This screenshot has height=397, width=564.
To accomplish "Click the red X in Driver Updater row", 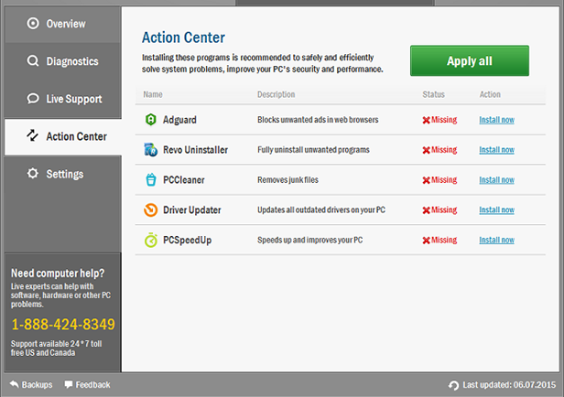I will [427, 210].
